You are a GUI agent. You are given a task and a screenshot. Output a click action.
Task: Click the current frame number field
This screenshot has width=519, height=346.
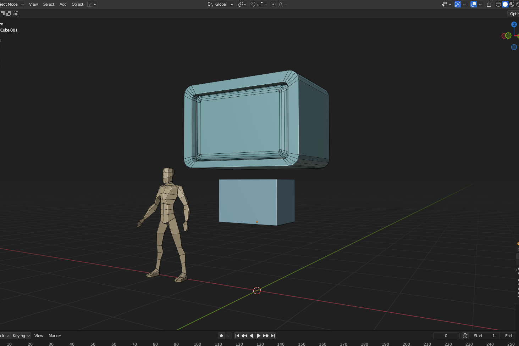[446, 336]
